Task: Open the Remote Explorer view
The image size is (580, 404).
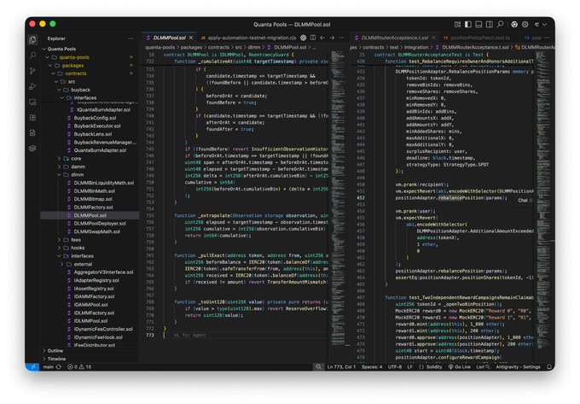Action: (x=32, y=102)
